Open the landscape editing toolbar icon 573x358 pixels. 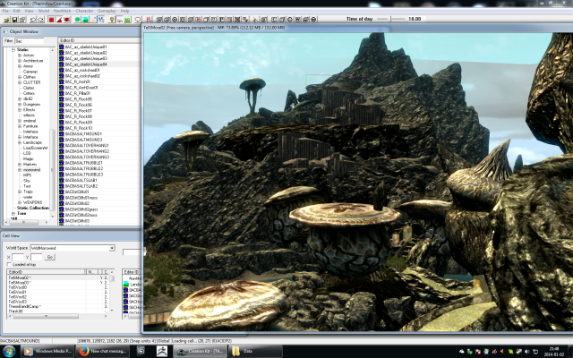[127, 20]
